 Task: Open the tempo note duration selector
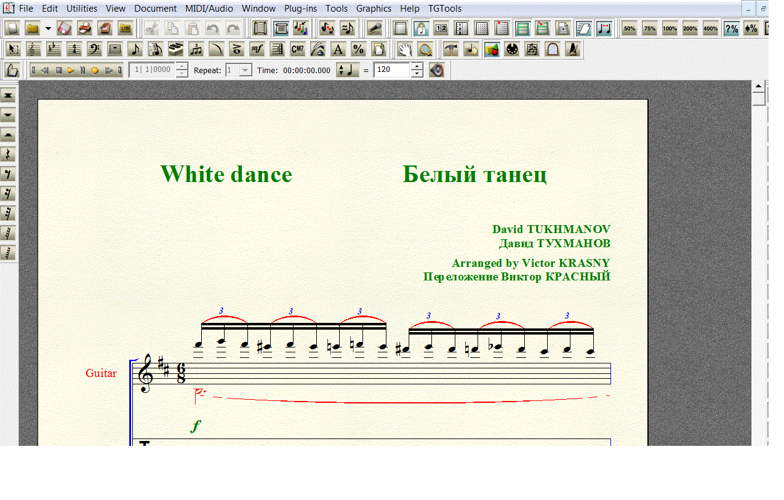click(348, 70)
